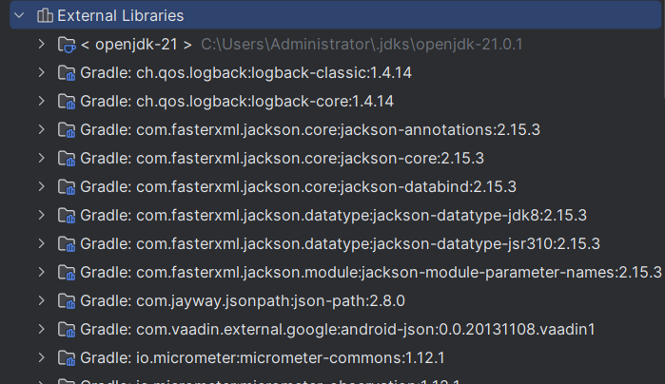Click the logback-core library icon
The height and width of the screenshot is (384, 665).
[67, 102]
